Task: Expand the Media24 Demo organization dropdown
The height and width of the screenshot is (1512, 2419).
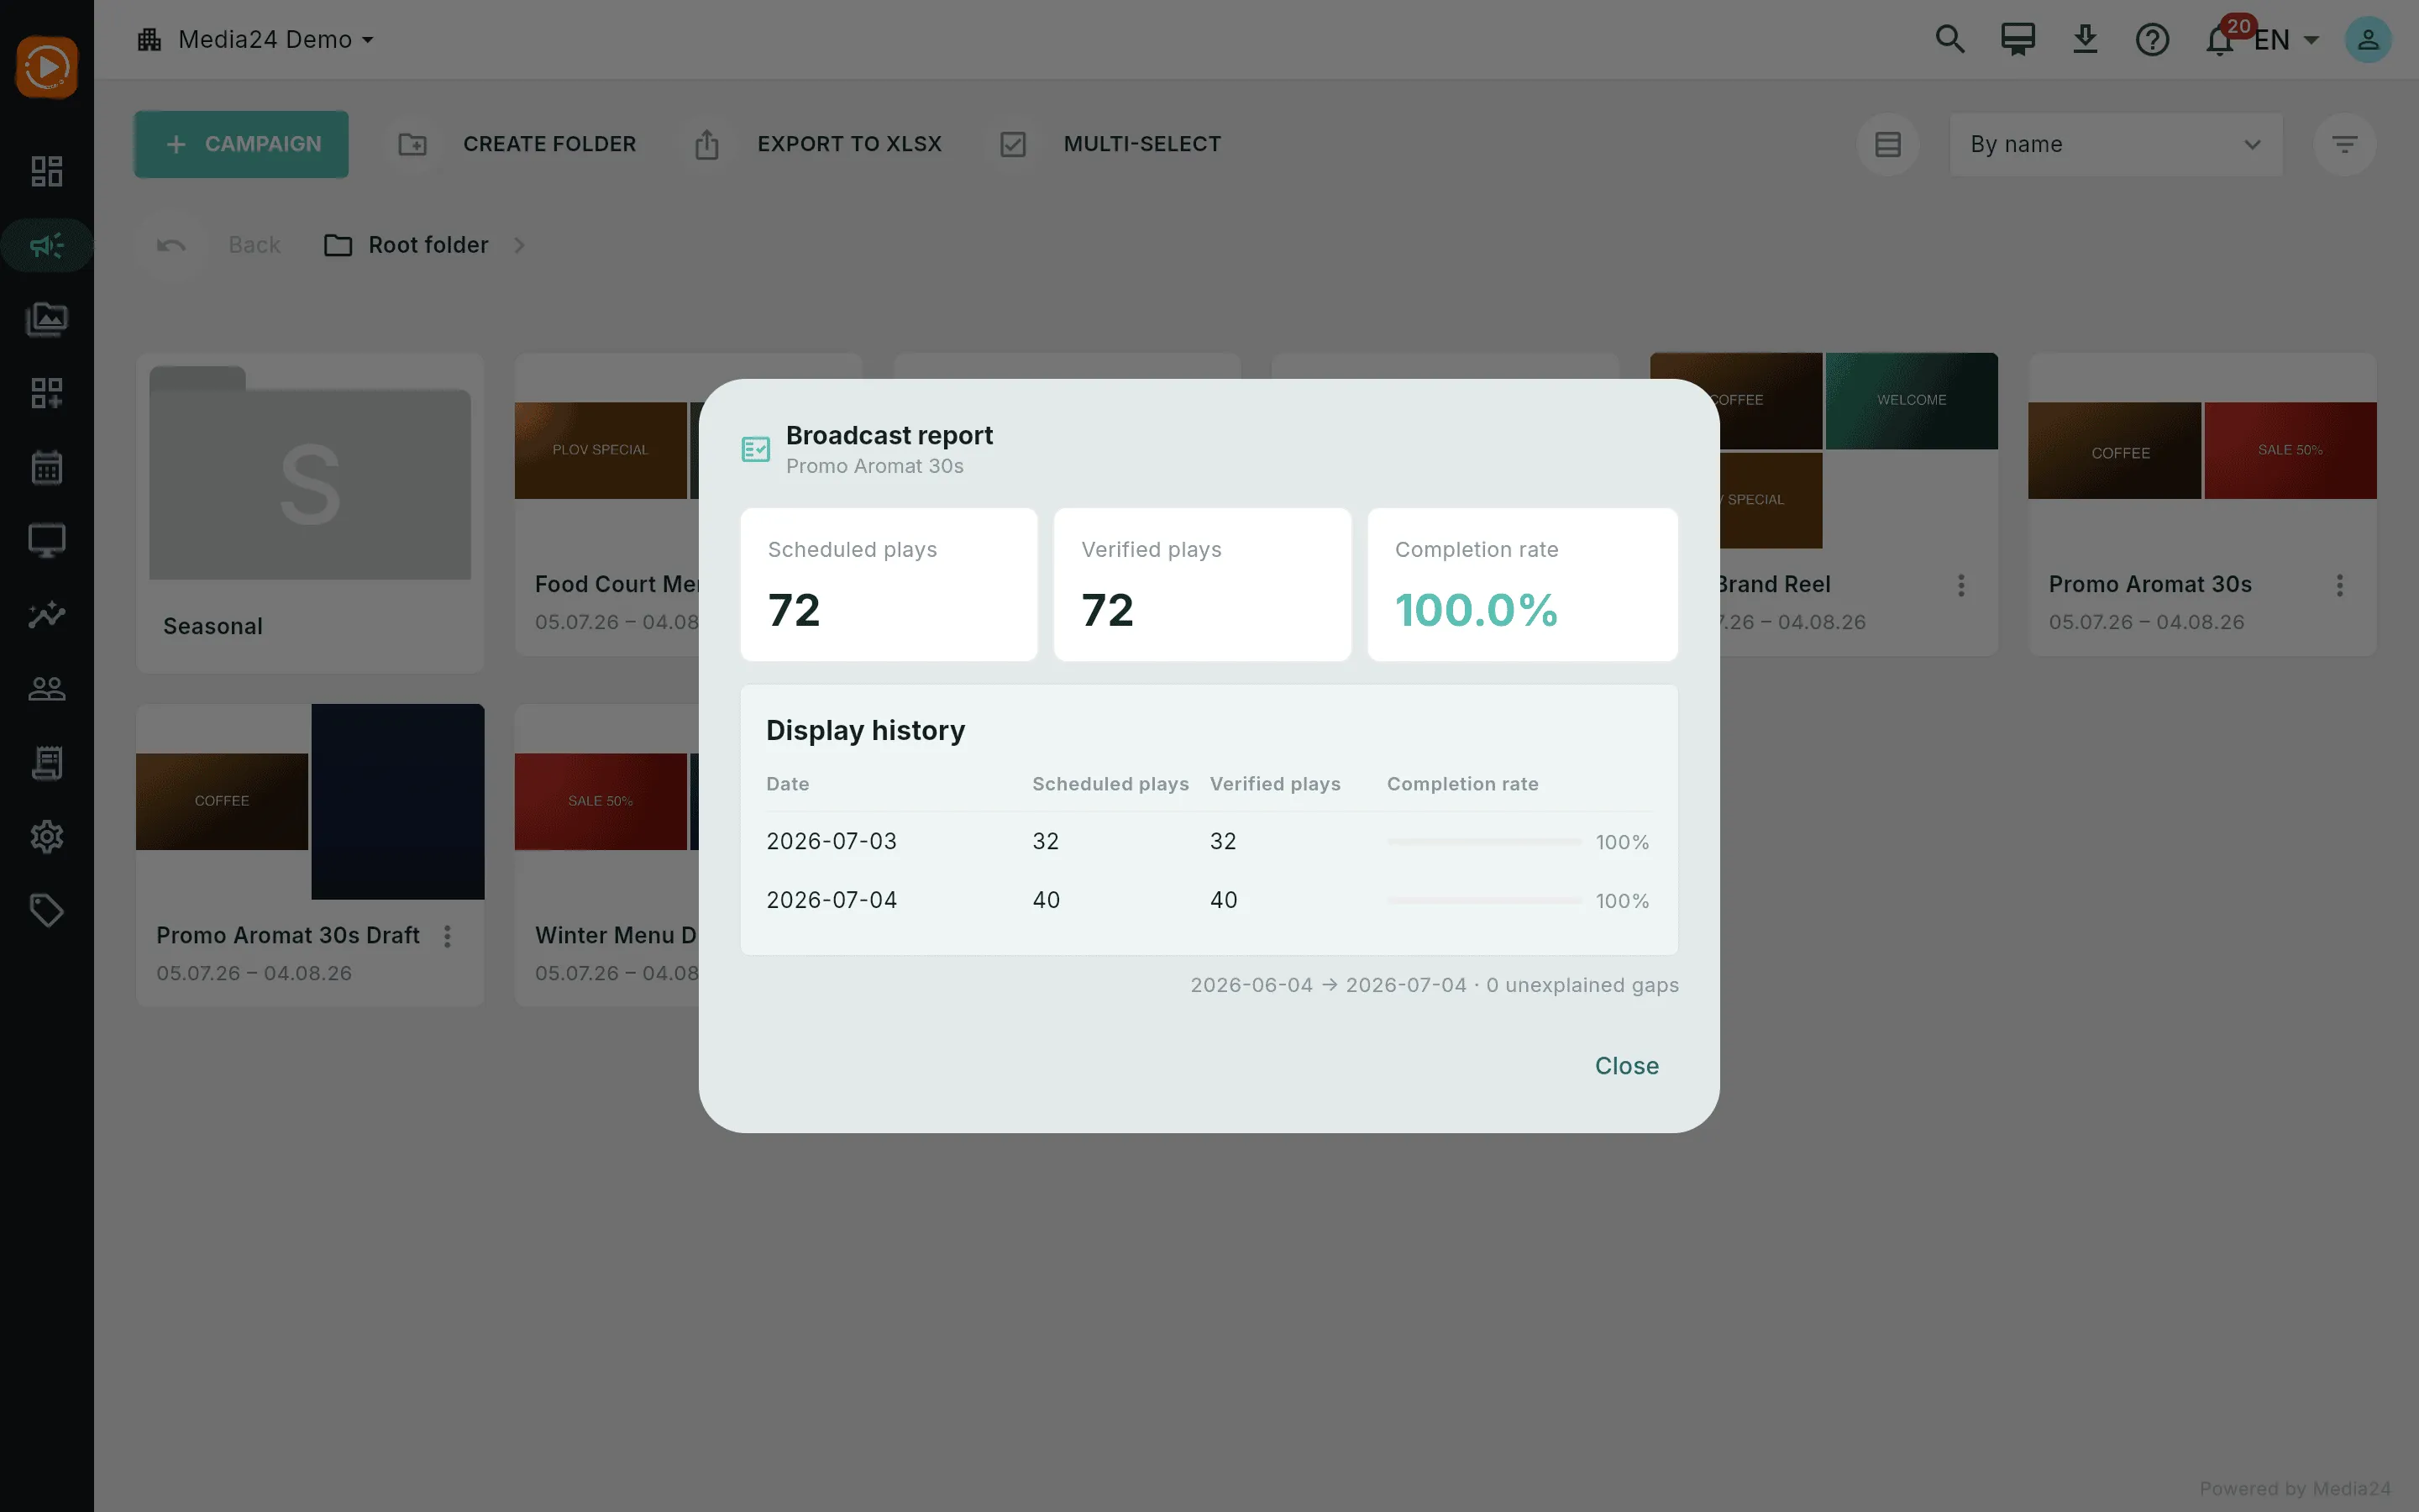Action: [x=256, y=40]
